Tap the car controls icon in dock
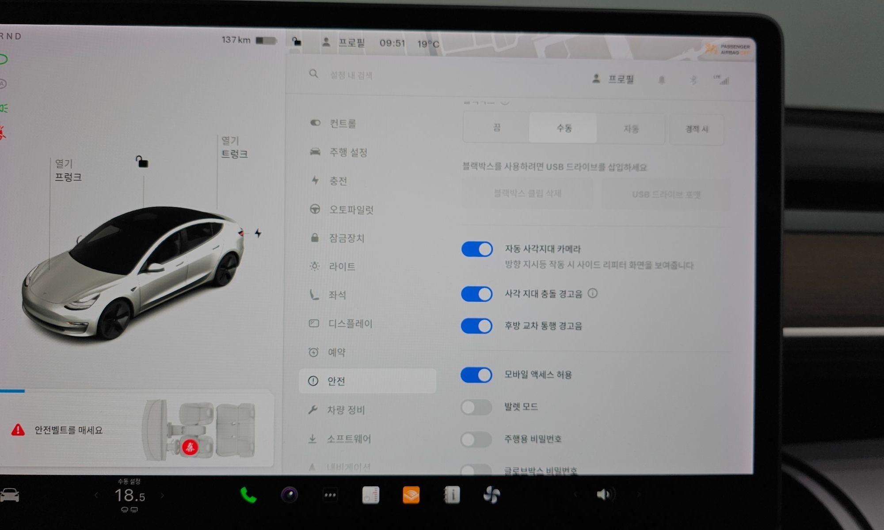Screen dimensions: 884x530 click(x=9, y=495)
